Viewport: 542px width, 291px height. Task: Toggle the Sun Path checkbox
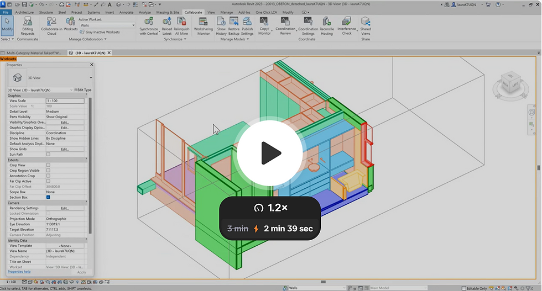tap(48, 154)
